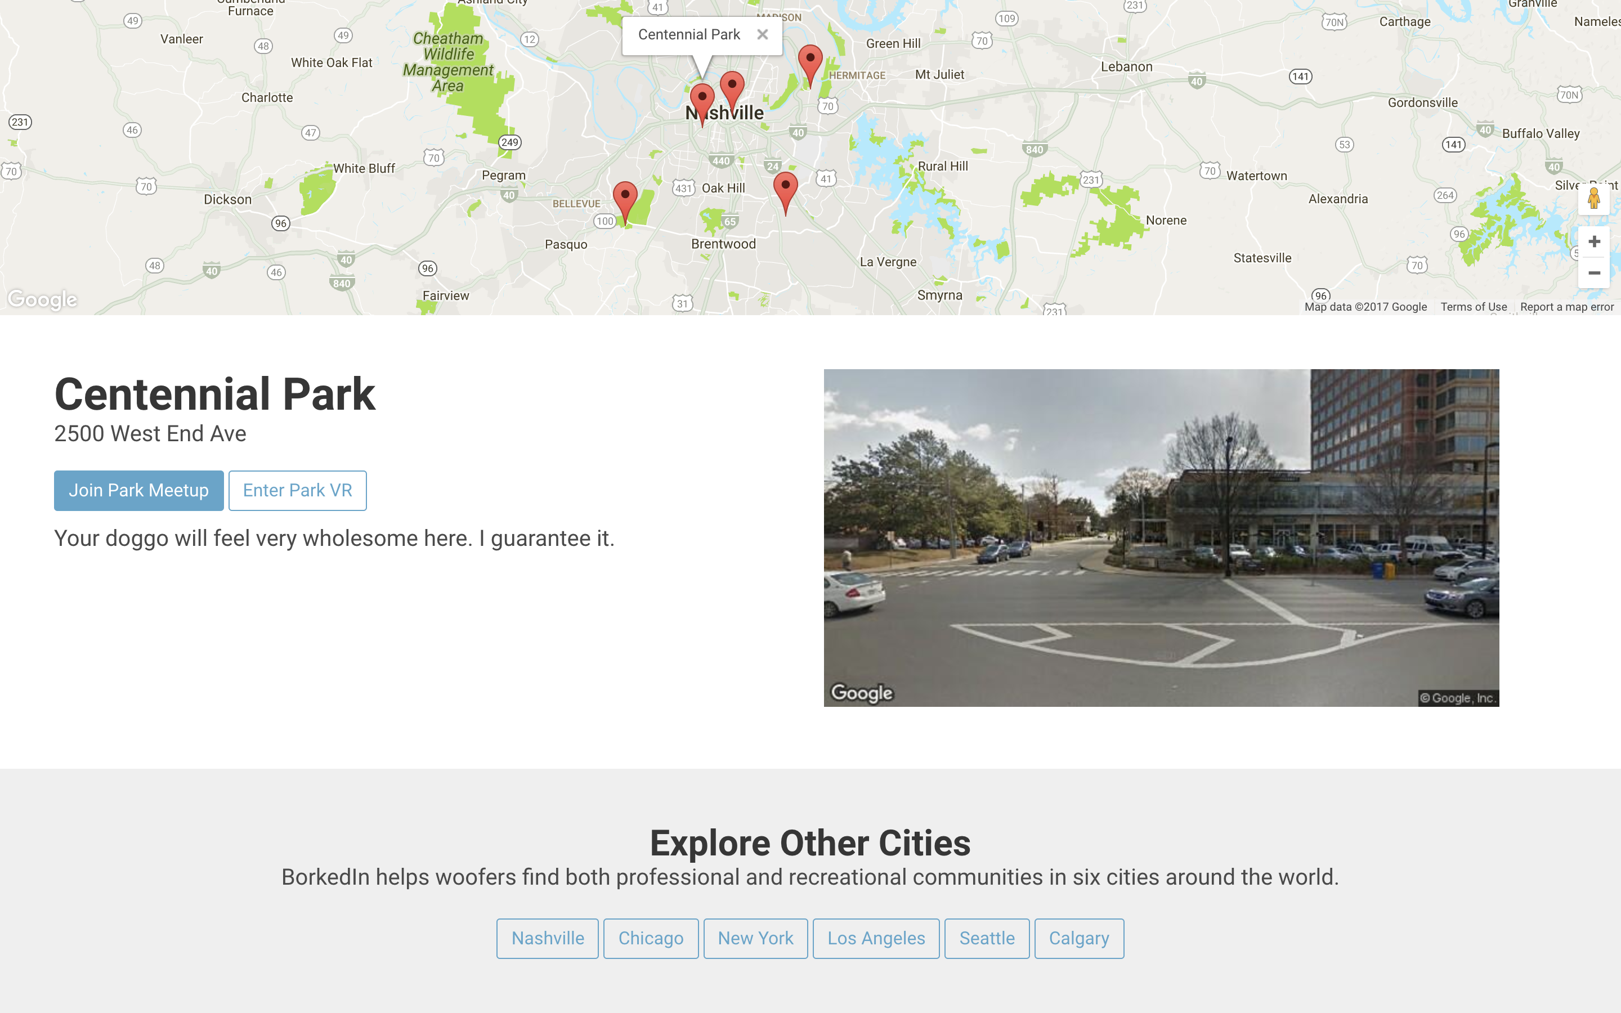Viewport: 1621px width, 1013px height.
Task: Go to Seattle city page
Action: point(986,938)
